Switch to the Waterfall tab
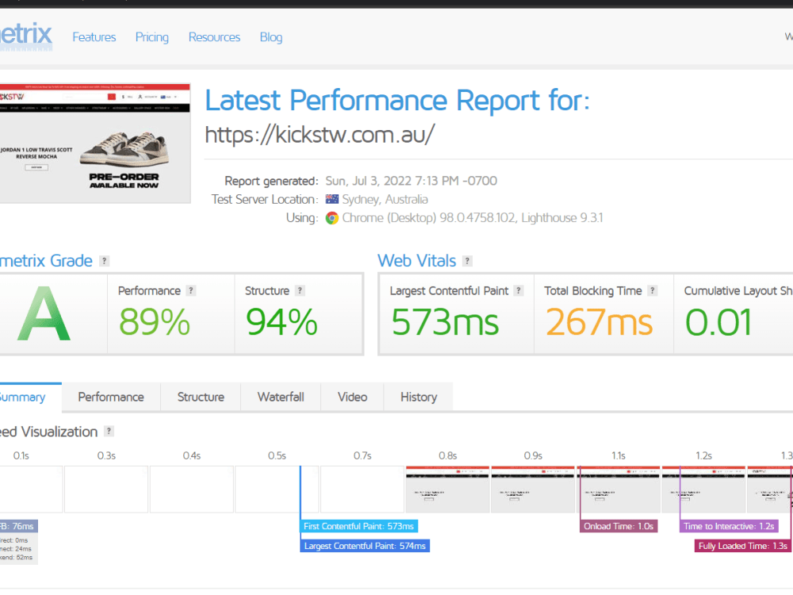Screen dimensions: 793x595 pos(281,397)
